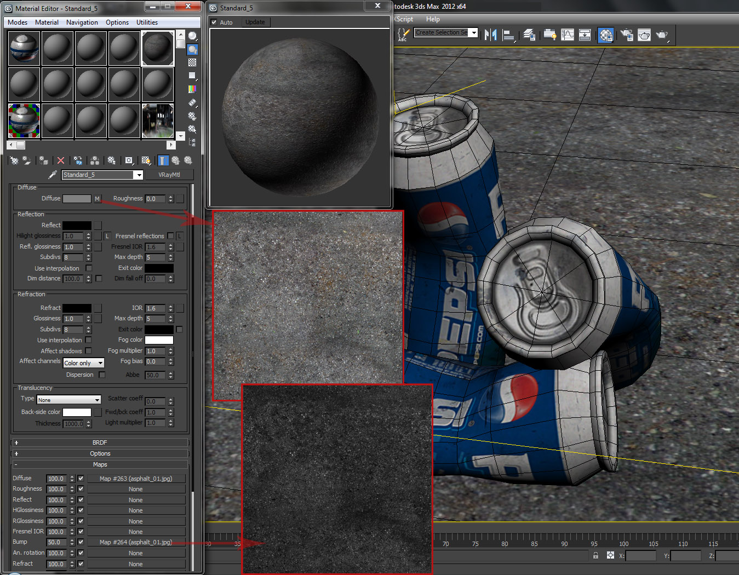Open Bump Map #264 asphalt_01.jpg button
The width and height of the screenshot is (739, 575).
tap(136, 542)
